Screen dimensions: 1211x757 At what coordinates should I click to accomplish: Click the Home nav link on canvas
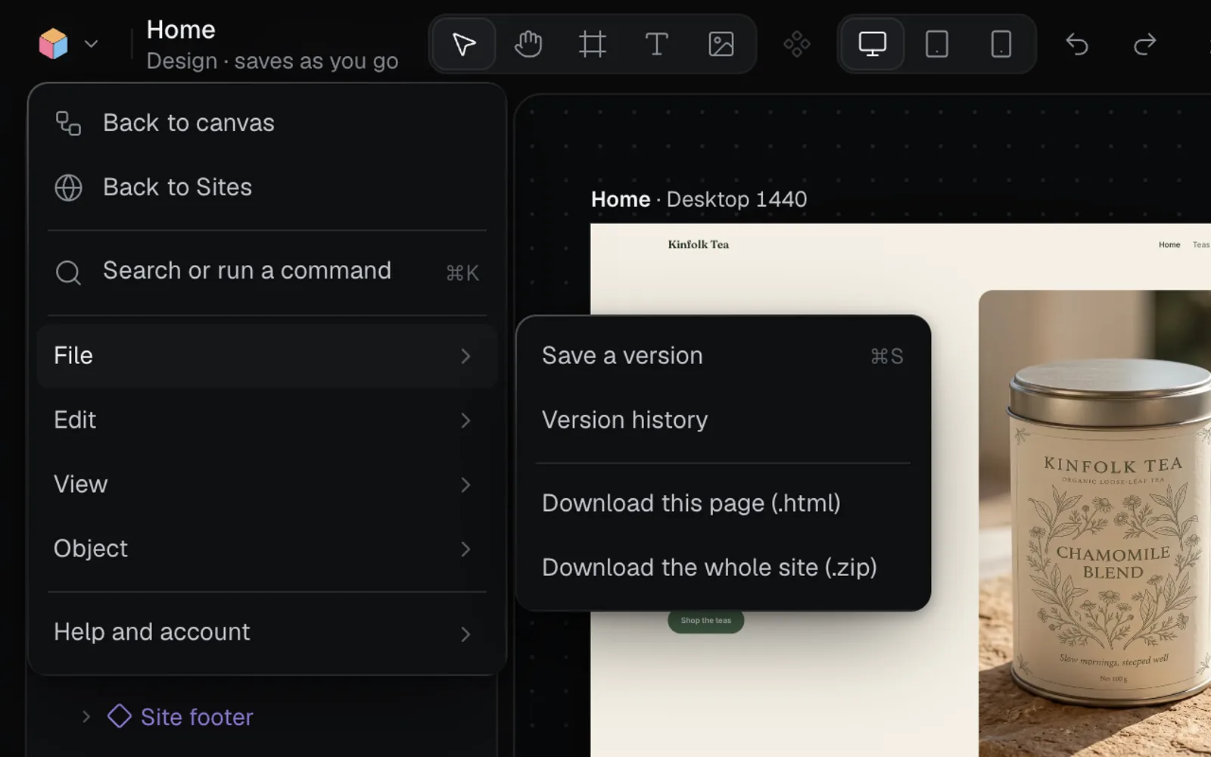pyautogui.click(x=1169, y=245)
